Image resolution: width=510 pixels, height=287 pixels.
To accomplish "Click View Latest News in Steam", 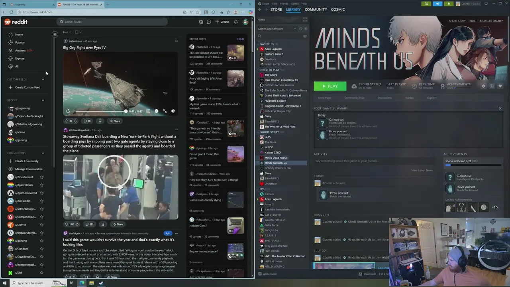I will tap(422, 170).
